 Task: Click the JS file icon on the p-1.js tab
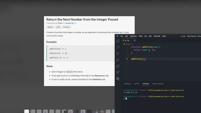[123, 40]
